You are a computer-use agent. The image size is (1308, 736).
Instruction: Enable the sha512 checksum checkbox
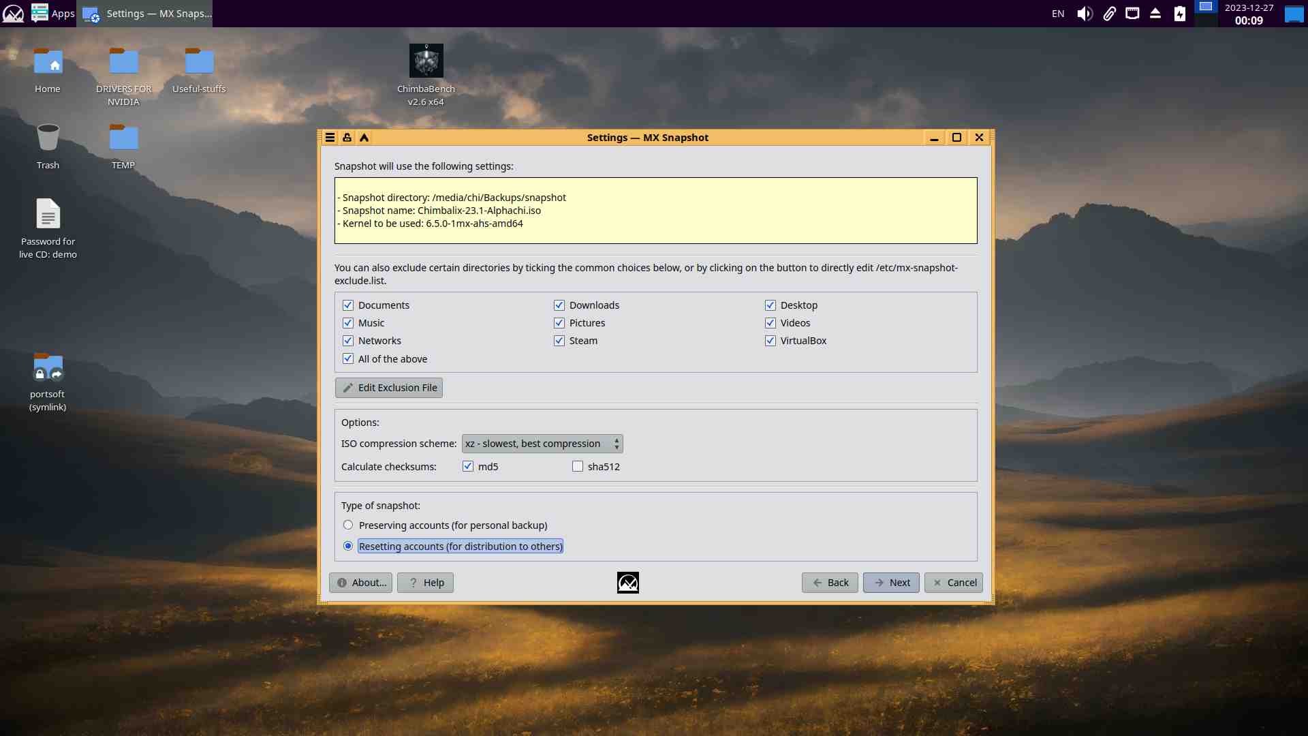pyautogui.click(x=578, y=467)
